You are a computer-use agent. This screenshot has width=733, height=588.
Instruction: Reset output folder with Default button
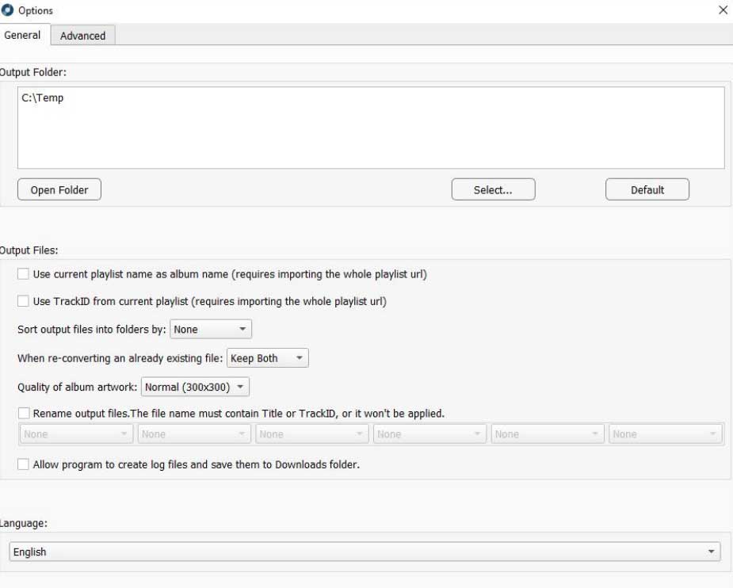647,190
